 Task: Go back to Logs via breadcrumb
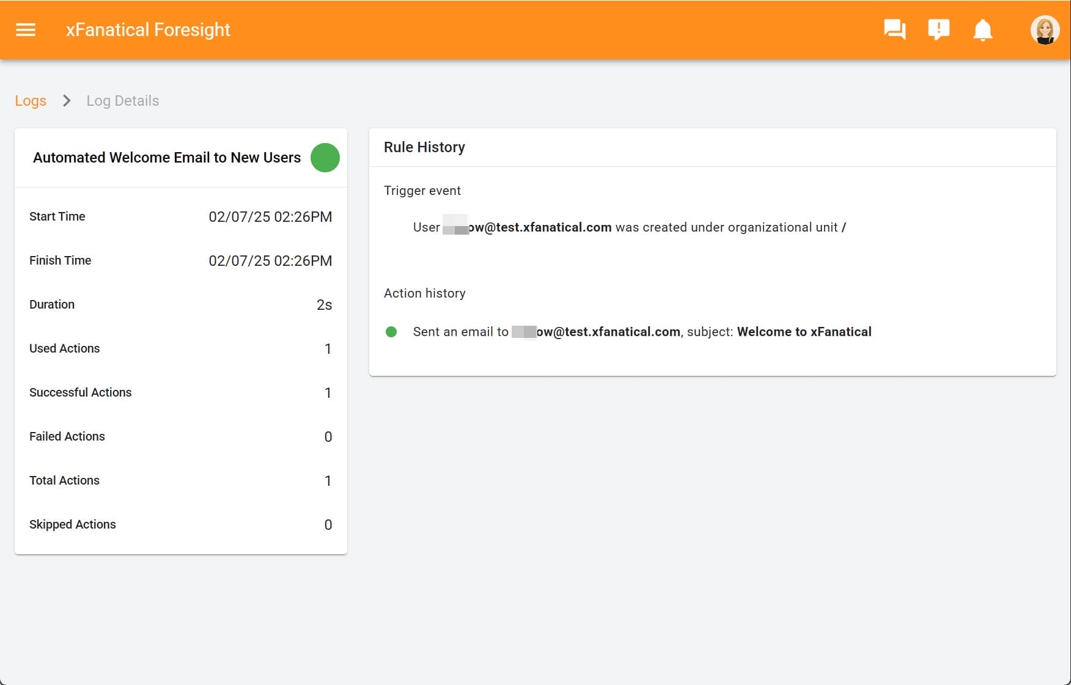tap(31, 101)
